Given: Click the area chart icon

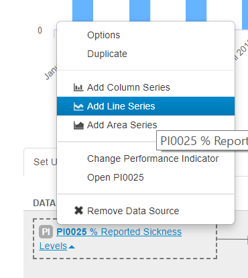Looking at the screenshot, I should [x=78, y=125].
